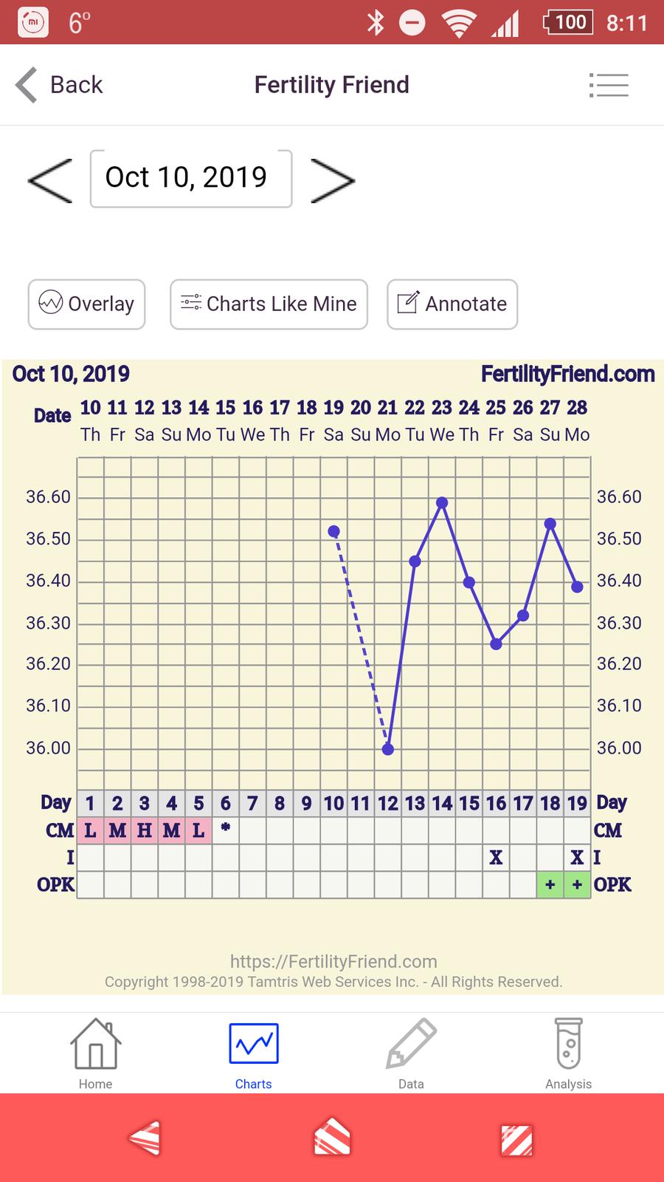Go to next chart with right arrow
The height and width of the screenshot is (1182, 664).
point(333,180)
